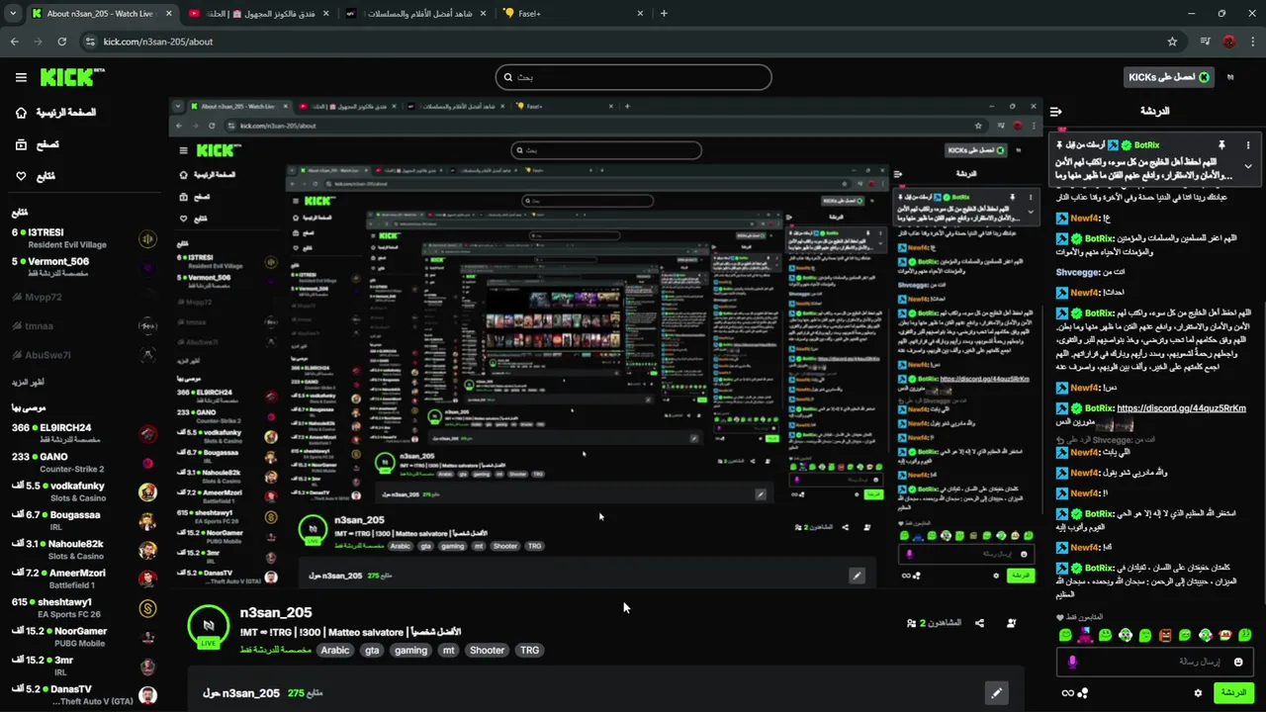Screen dimensions: 1266x712
Task: Open recommended channel sheshtawy1
Action: [84, 607]
